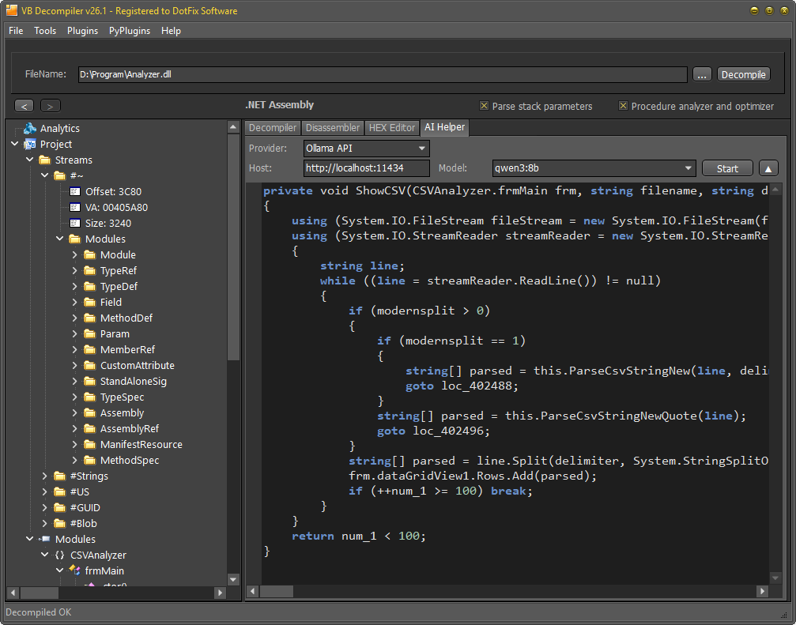Click the MemberRef folder icon
This screenshot has width=796, height=625.
click(90, 349)
